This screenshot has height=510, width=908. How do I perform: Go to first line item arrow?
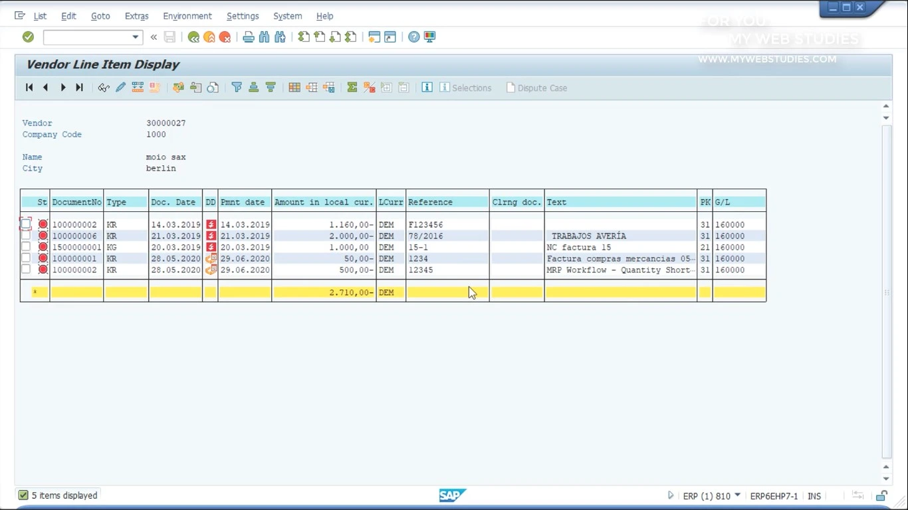coord(29,88)
